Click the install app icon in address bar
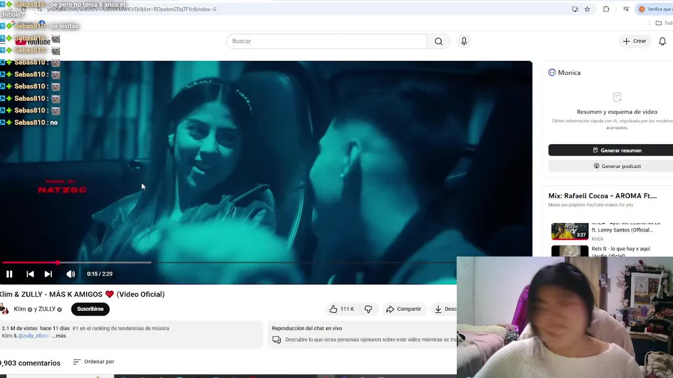 [x=575, y=9]
